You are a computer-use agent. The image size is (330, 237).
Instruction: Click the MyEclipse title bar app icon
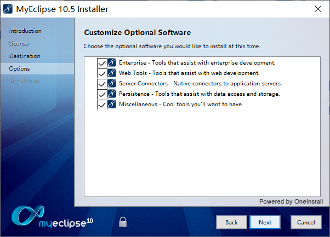(x=8, y=9)
